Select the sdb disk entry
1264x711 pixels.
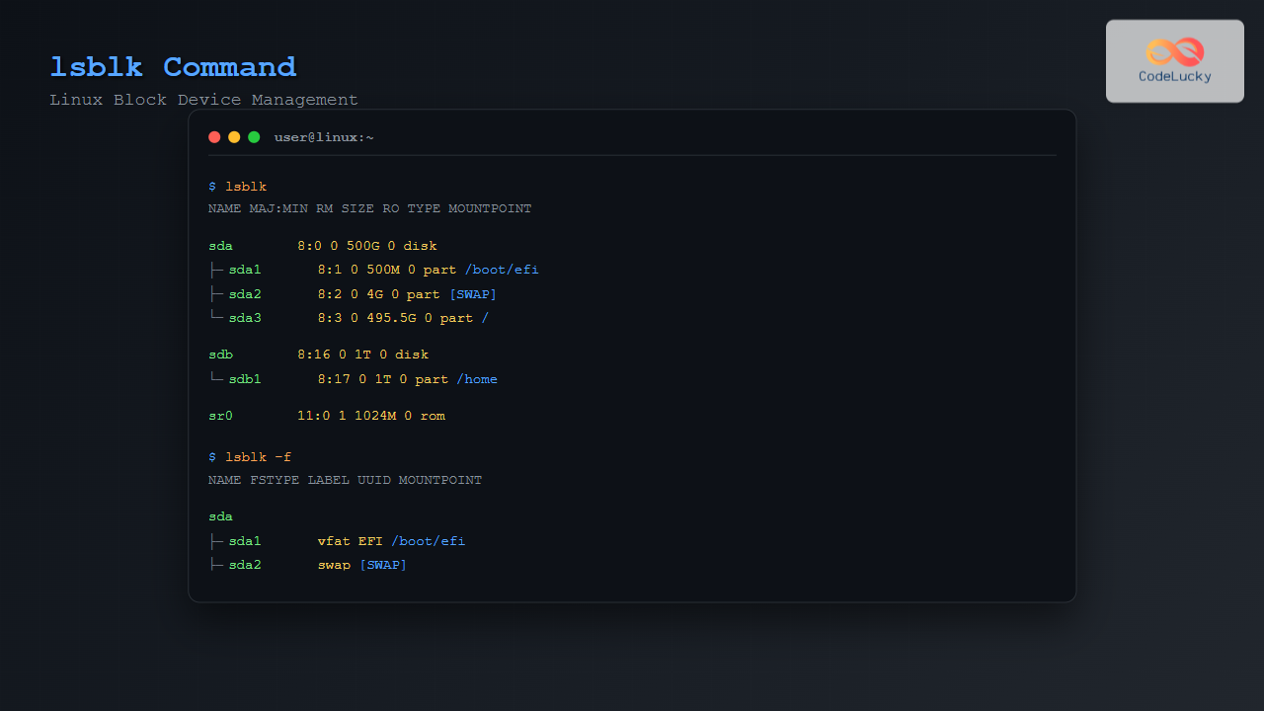coord(221,355)
